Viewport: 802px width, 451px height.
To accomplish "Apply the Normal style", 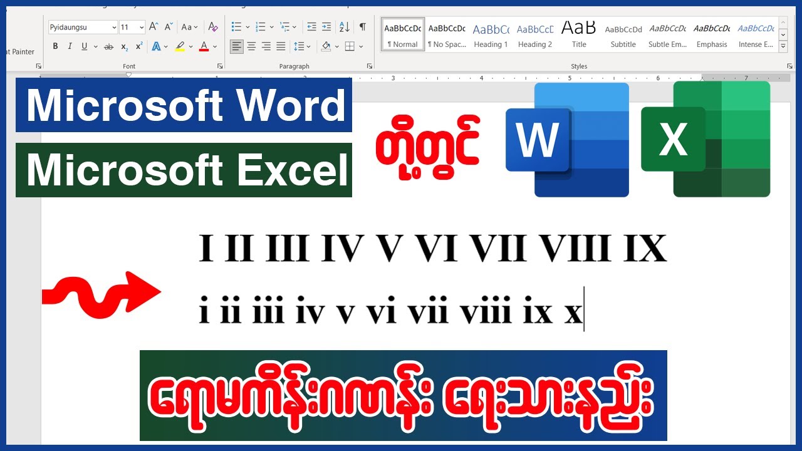I will 403,35.
